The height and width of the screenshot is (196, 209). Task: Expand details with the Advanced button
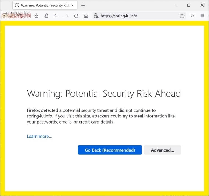pos(163,150)
